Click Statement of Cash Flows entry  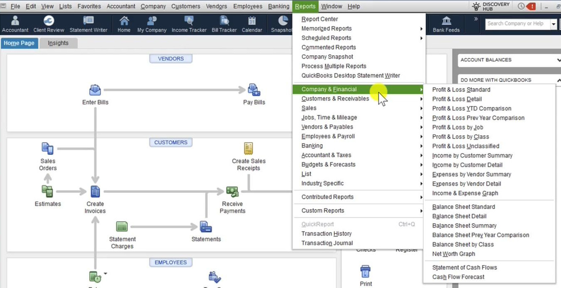coord(464,268)
